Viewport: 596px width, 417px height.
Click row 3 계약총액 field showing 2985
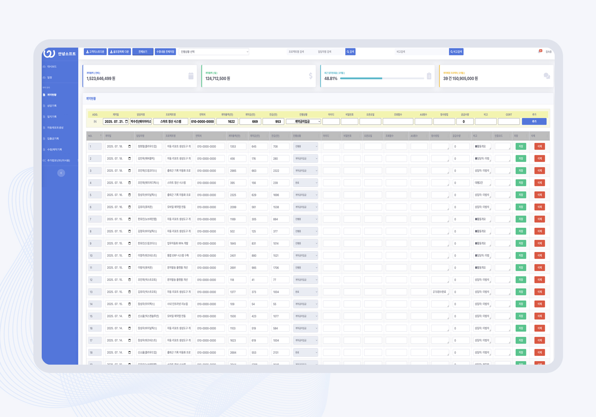click(x=237, y=171)
